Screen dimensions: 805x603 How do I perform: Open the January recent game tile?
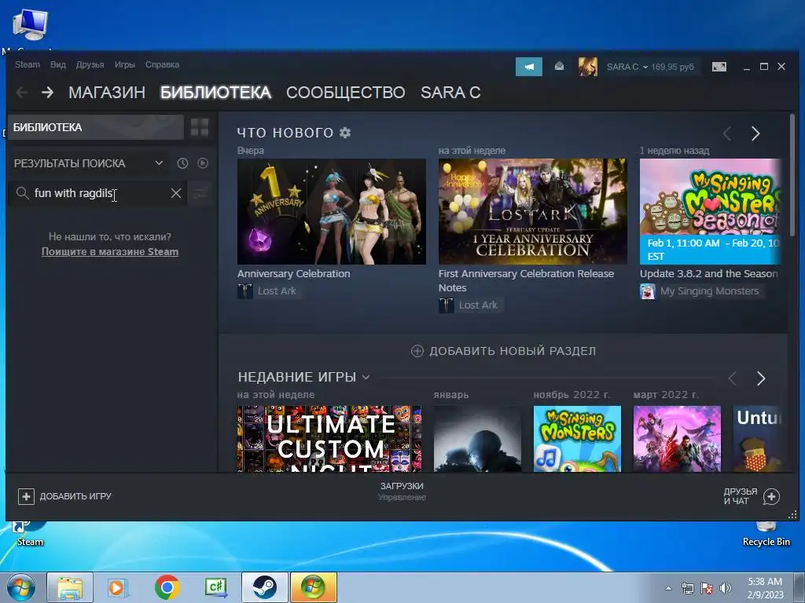[x=477, y=439]
